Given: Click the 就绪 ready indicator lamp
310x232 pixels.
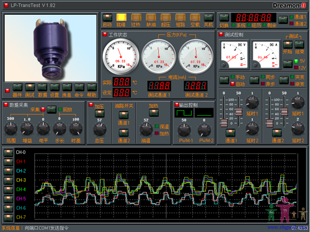Looking at the screenshot, I should [x=122, y=17].
